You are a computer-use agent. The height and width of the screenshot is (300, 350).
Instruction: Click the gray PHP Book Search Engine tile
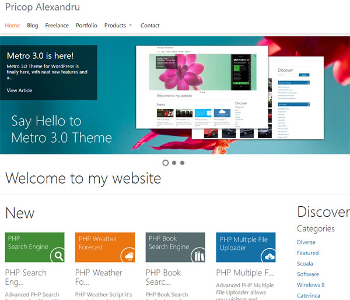point(176,248)
